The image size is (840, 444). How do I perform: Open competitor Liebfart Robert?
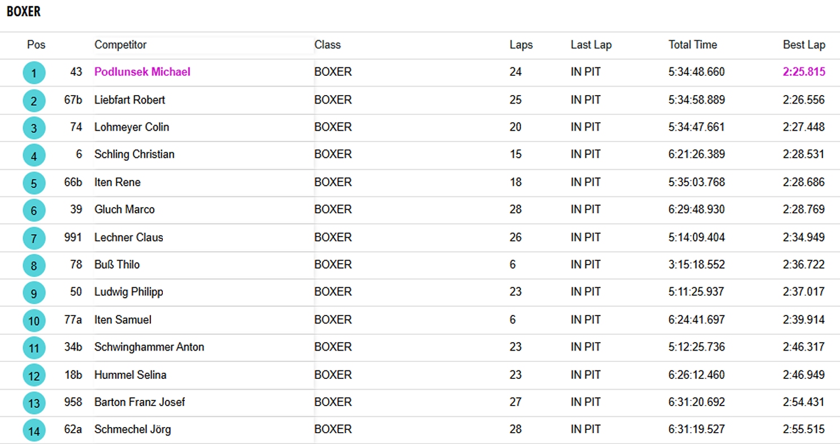coord(130,100)
